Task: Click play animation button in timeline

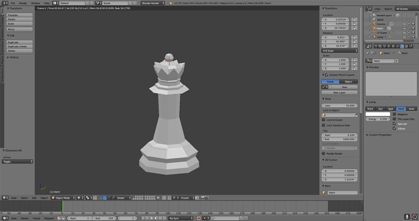Action: 156,218
